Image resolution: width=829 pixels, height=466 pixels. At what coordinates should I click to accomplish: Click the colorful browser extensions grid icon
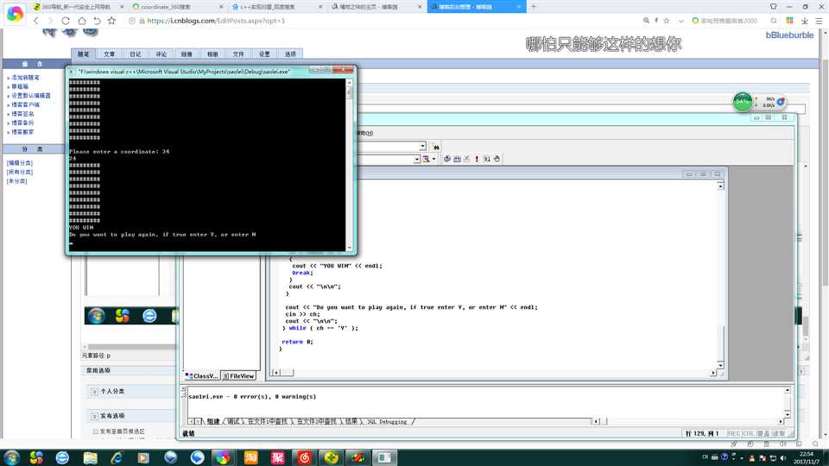[790, 21]
